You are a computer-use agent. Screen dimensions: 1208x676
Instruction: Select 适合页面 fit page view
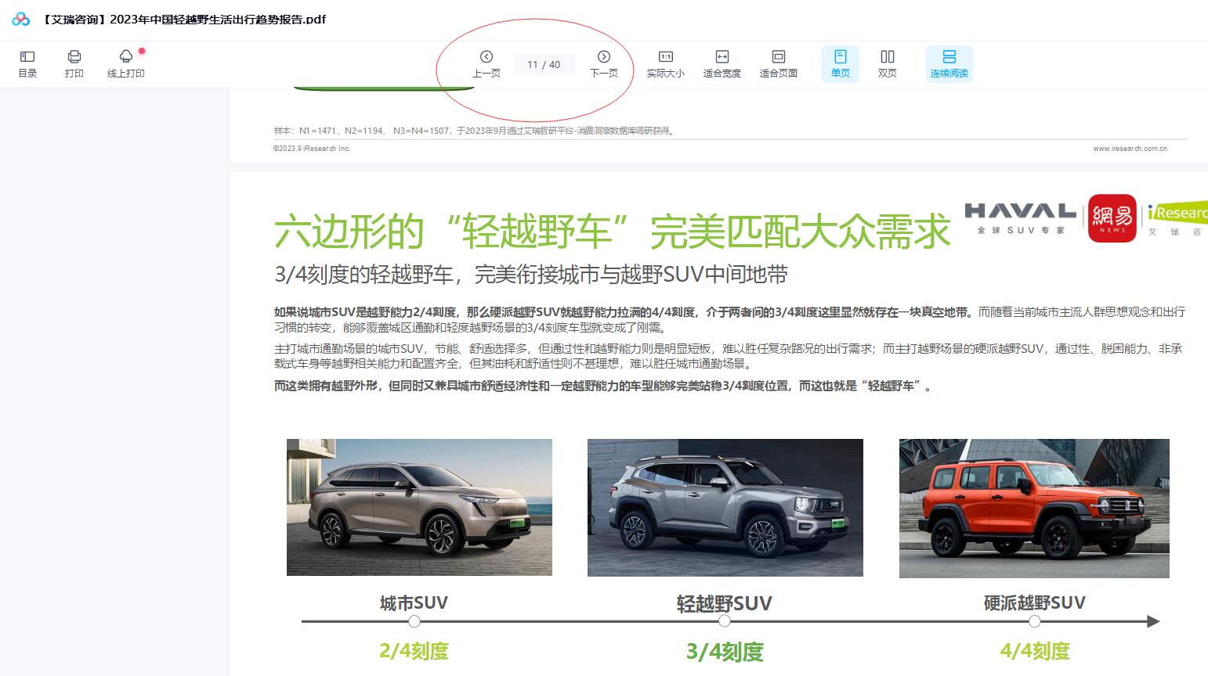tap(778, 63)
